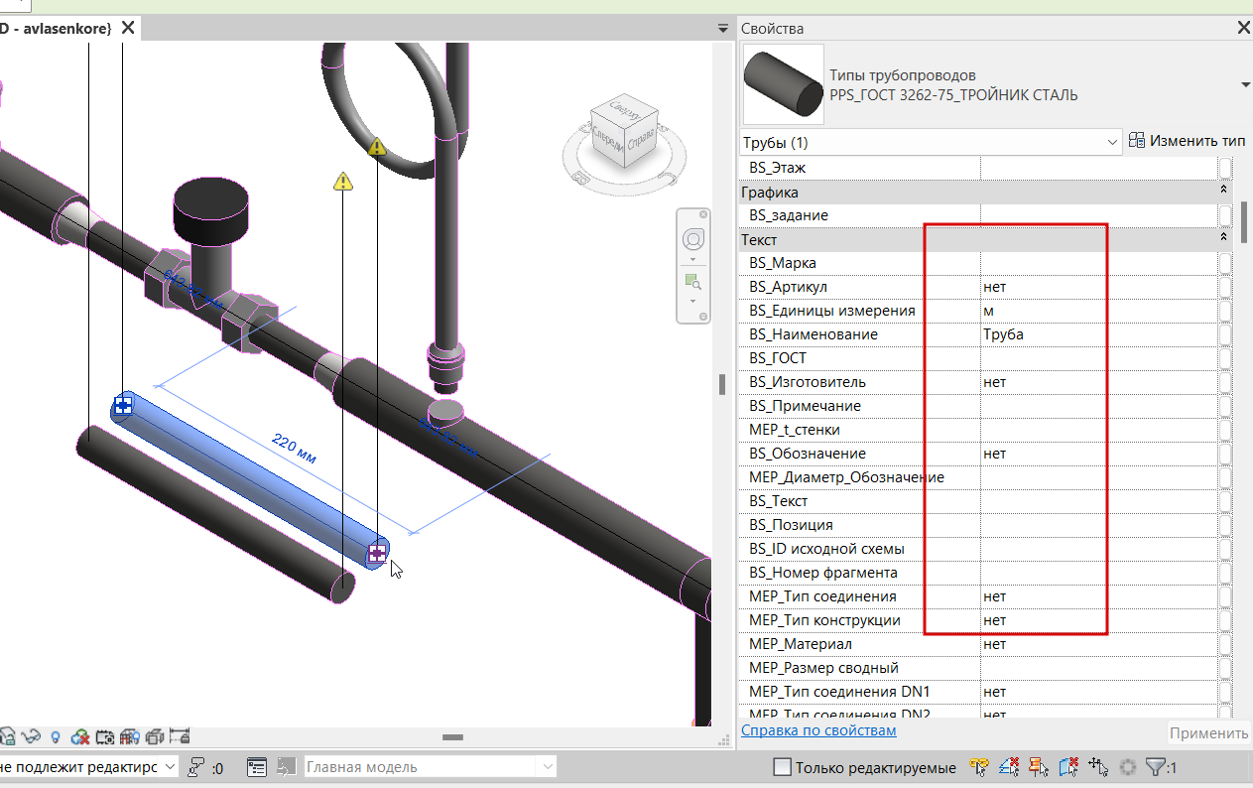Image resolution: width=1253 pixels, height=788 pixels.
Task: Click the yellow warning triangle near the pipe loop
Action: point(376,147)
